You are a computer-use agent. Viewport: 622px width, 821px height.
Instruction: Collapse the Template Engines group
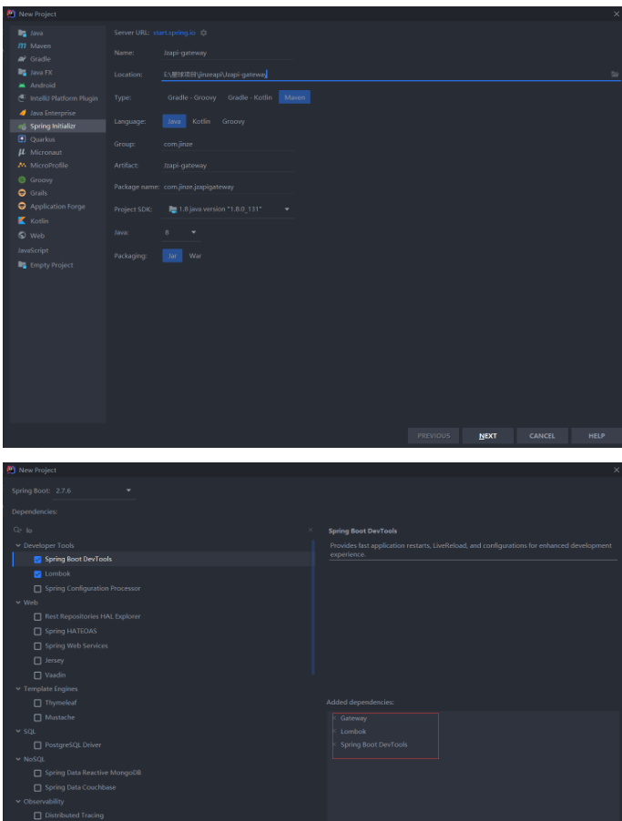tap(18, 689)
